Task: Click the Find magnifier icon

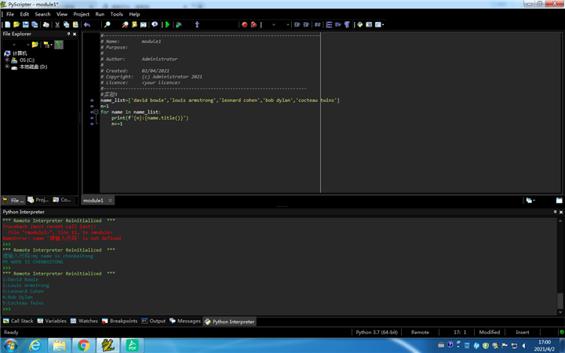Action: click(107, 24)
